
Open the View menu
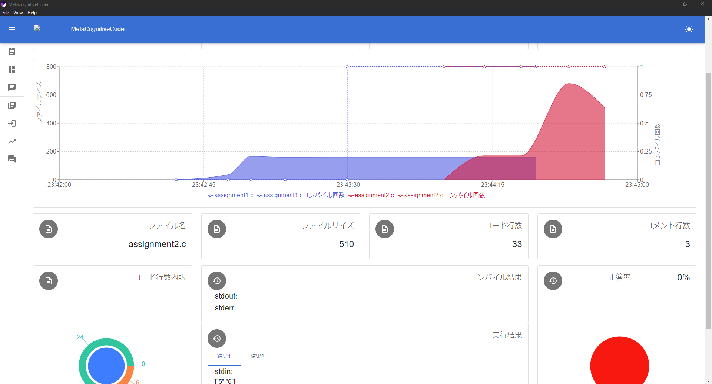click(x=18, y=13)
